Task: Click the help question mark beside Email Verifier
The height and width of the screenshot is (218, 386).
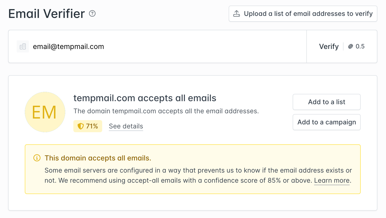Action: (x=92, y=14)
